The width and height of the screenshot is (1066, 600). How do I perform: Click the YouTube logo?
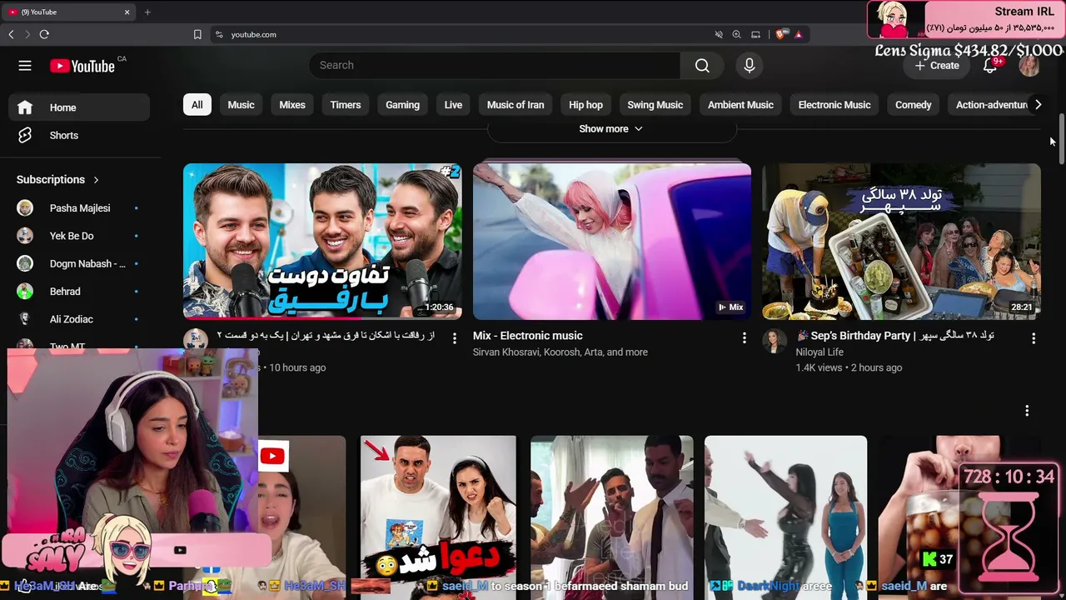pos(82,66)
